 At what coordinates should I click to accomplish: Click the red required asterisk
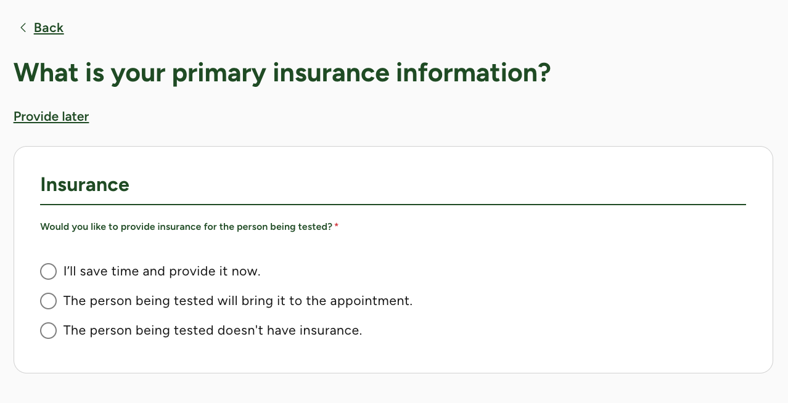click(337, 226)
